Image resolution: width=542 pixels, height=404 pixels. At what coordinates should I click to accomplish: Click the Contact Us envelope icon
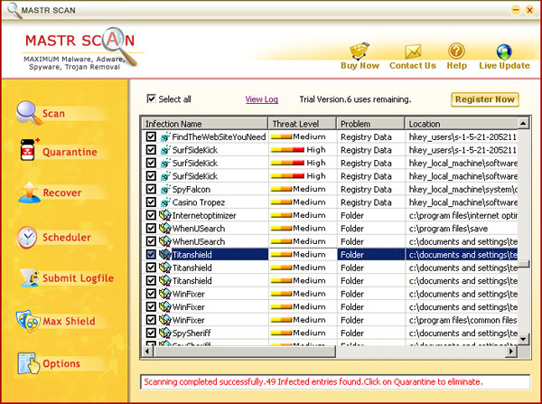[x=413, y=52]
